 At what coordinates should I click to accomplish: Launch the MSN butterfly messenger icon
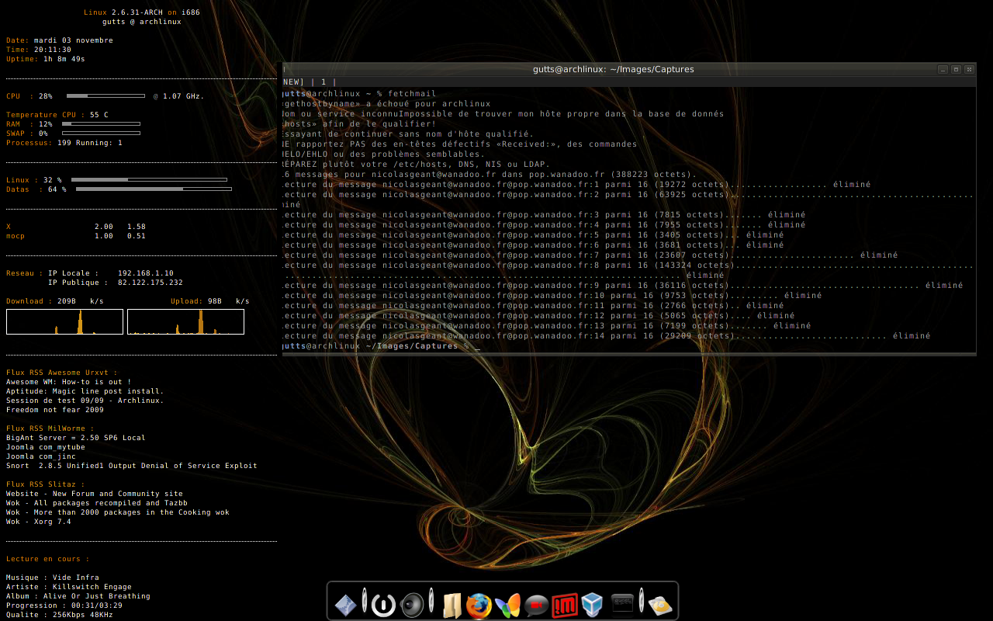(x=507, y=605)
